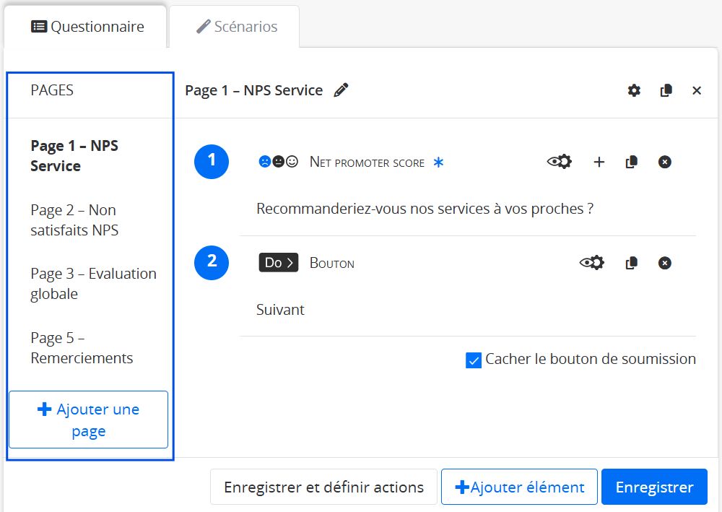Image resolution: width=722 pixels, height=512 pixels.
Task: Select the Questionnaire tab
Action: click(87, 27)
